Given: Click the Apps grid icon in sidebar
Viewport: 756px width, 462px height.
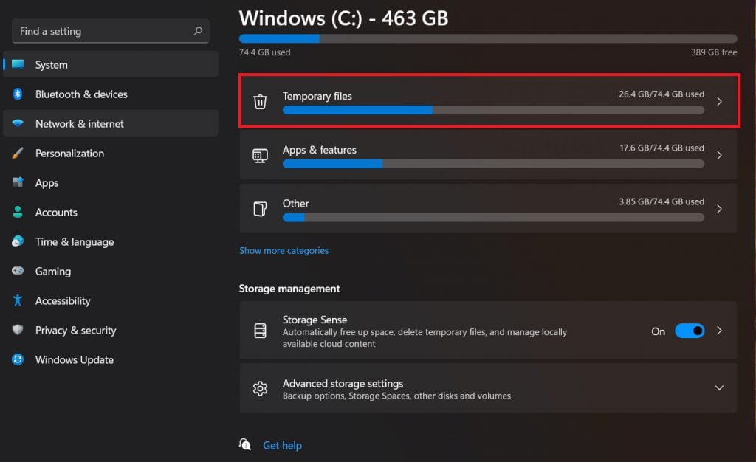Looking at the screenshot, I should [18, 182].
